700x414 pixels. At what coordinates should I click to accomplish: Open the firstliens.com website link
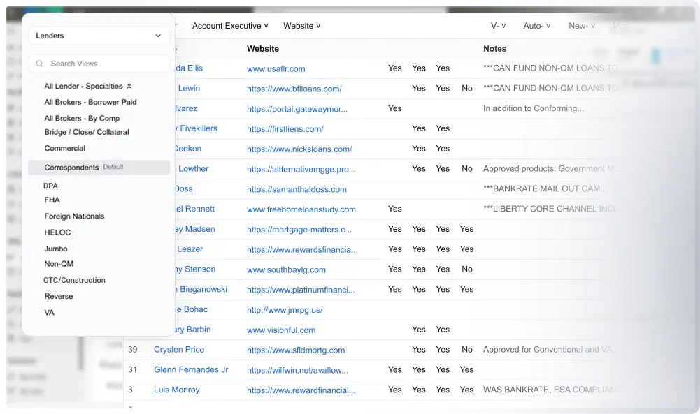[x=285, y=129]
